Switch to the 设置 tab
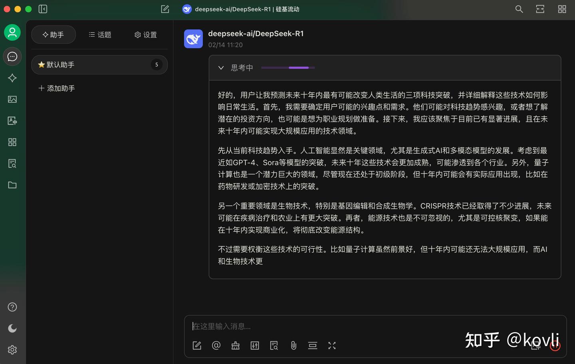Viewport: 575px width, 364px height. pos(145,35)
